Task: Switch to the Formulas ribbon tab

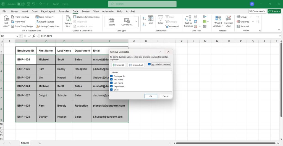Action: coord(64,12)
